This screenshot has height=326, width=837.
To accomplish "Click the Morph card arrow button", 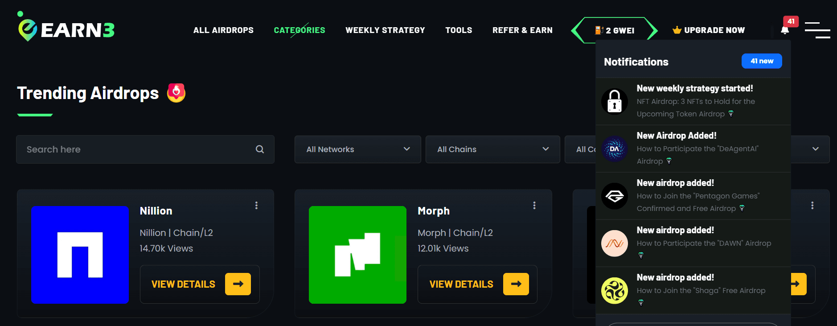I will pos(516,284).
